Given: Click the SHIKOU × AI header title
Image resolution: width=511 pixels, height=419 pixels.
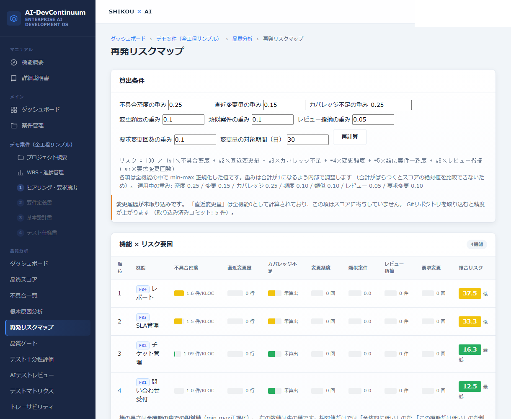Looking at the screenshot, I should 130,11.
